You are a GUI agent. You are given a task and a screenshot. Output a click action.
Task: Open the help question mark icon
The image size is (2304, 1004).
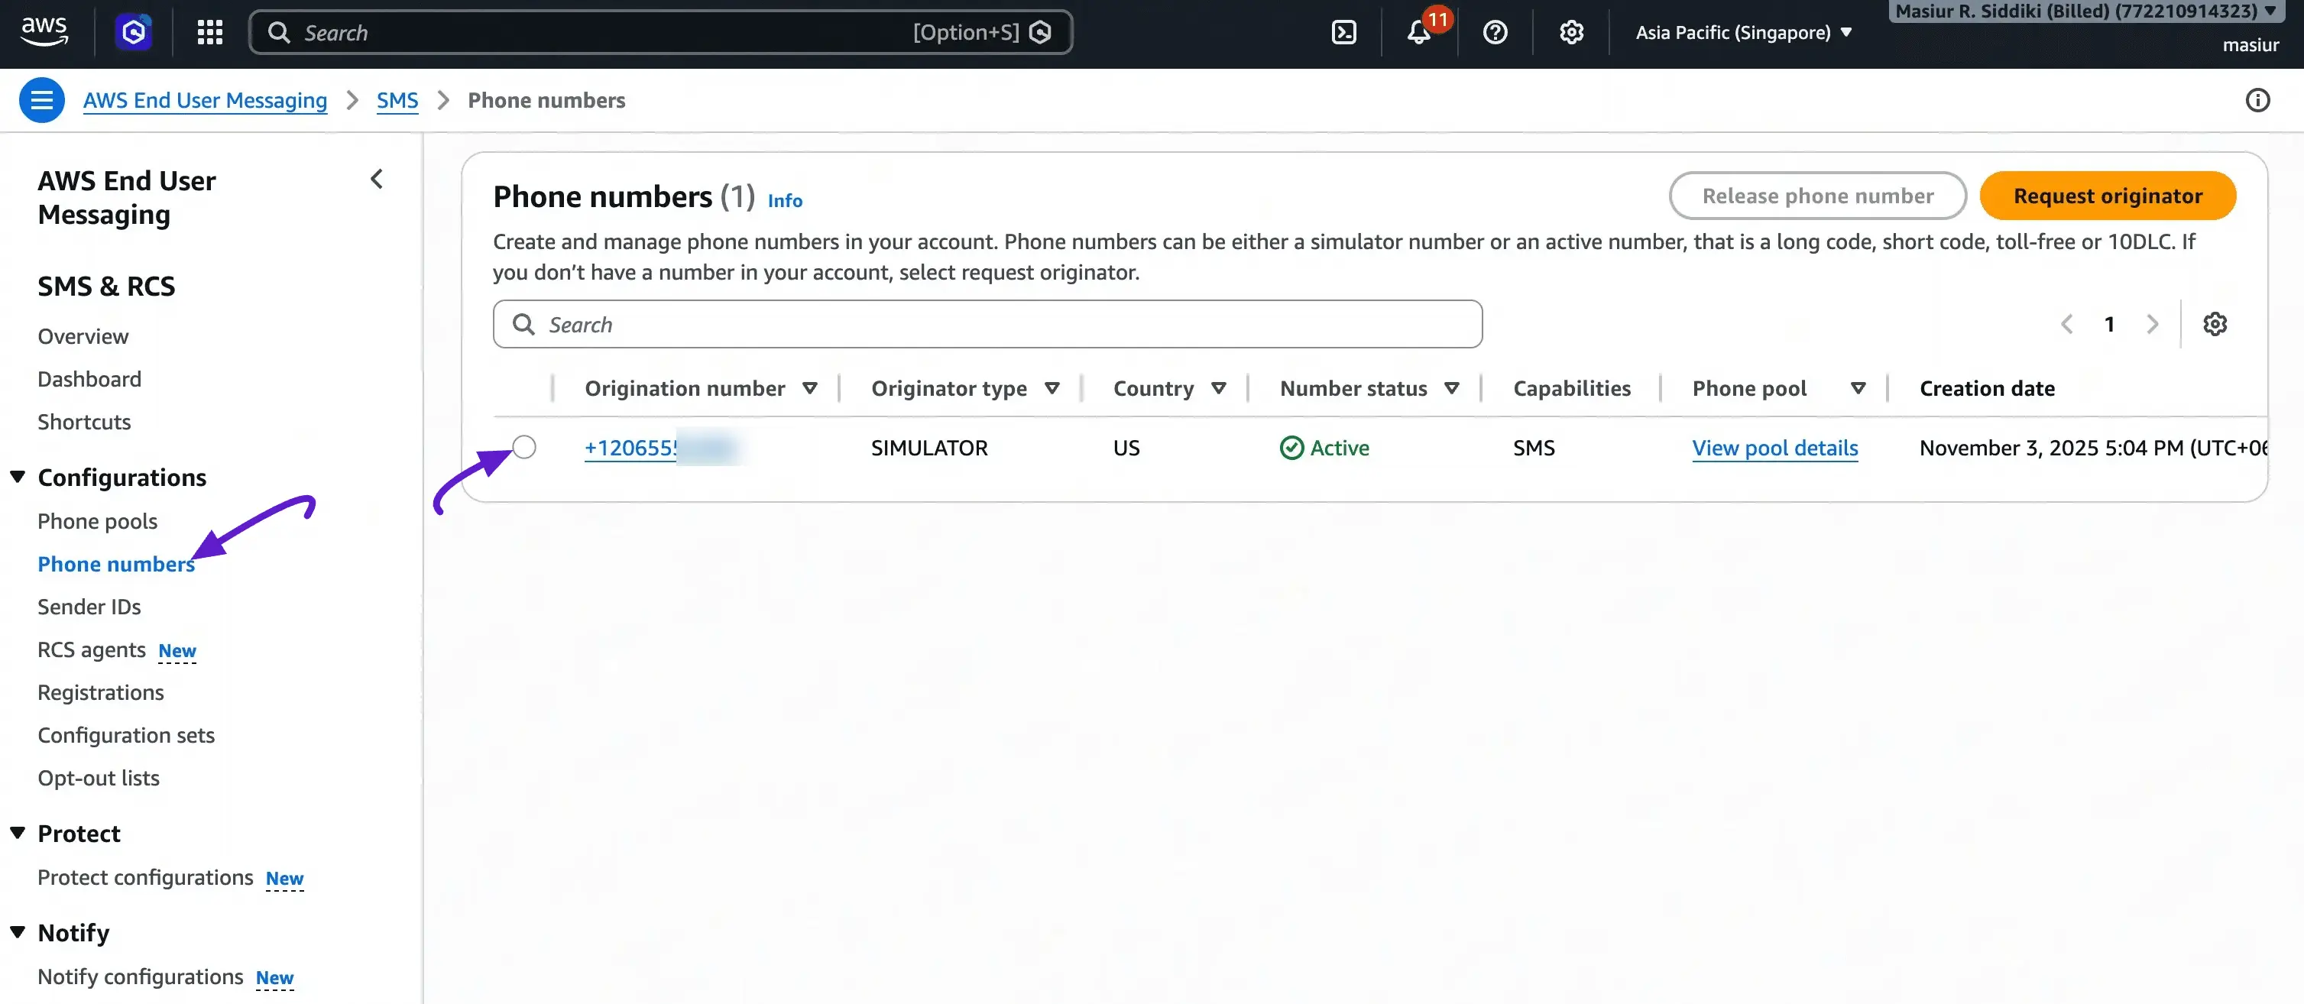point(1495,33)
